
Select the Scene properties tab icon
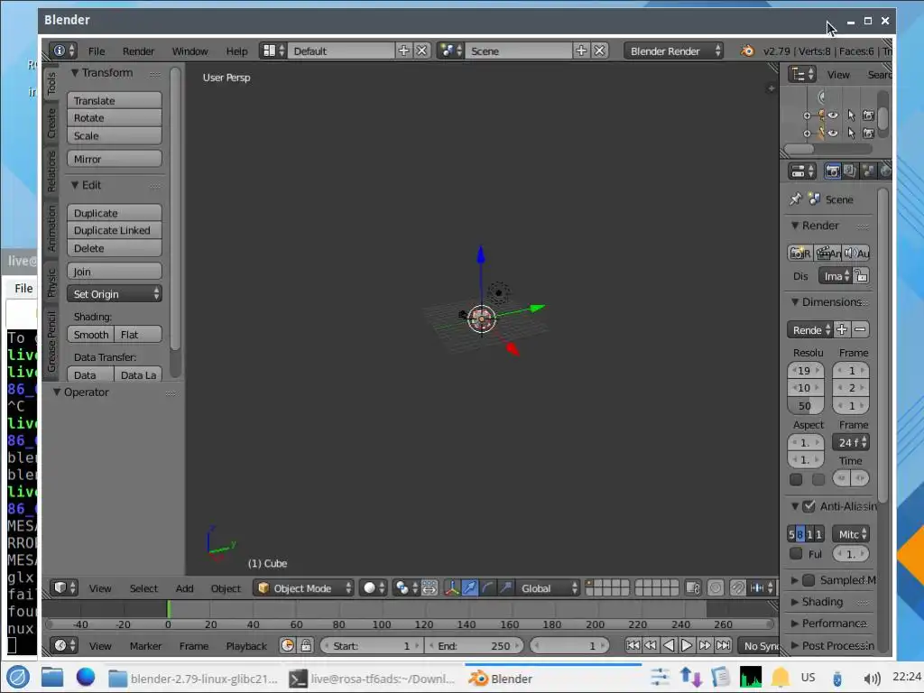tap(867, 171)
